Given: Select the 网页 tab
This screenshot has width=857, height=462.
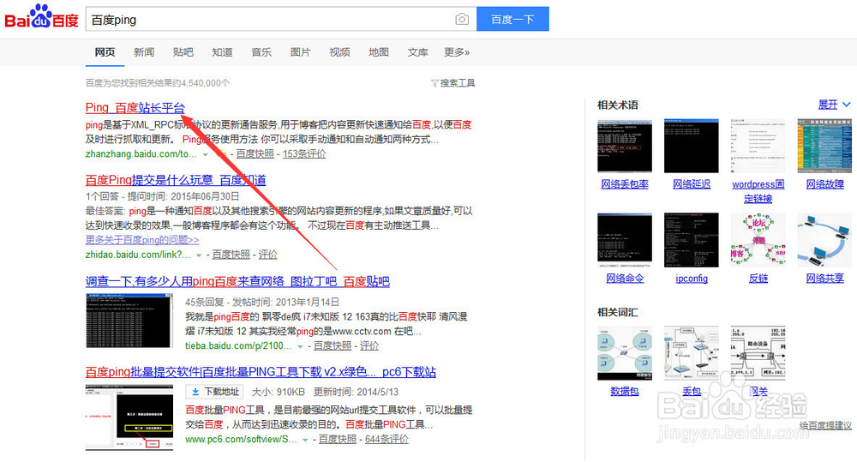Looking at the screenshot, I should (x=105, y=52).
